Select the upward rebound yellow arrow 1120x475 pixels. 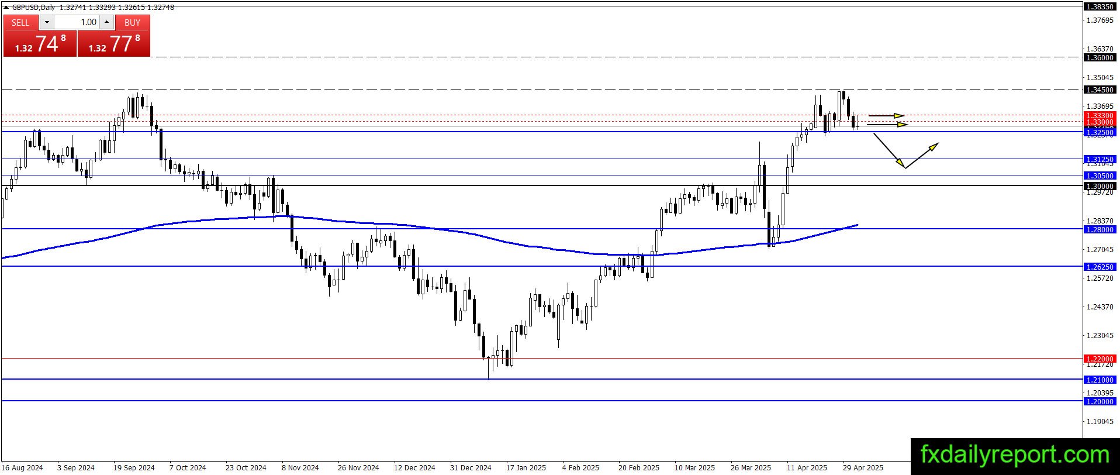coord(922,155)
